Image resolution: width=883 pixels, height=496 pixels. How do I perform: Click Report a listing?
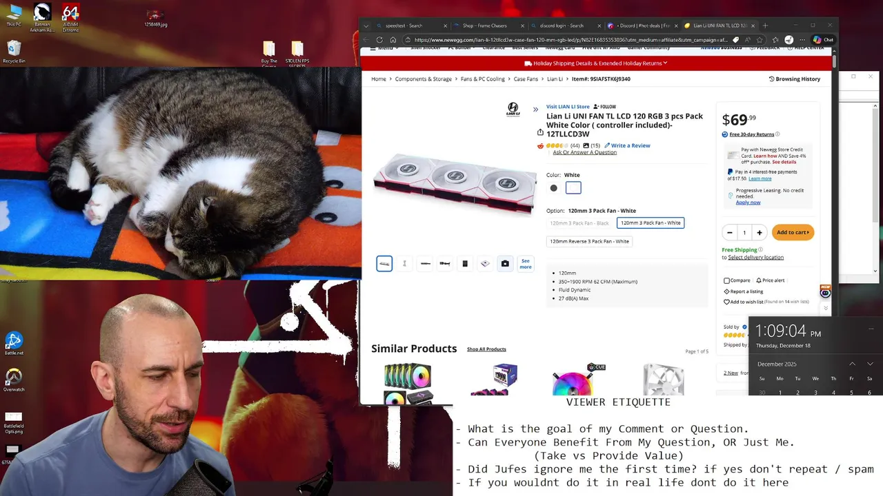click(743, 291)
